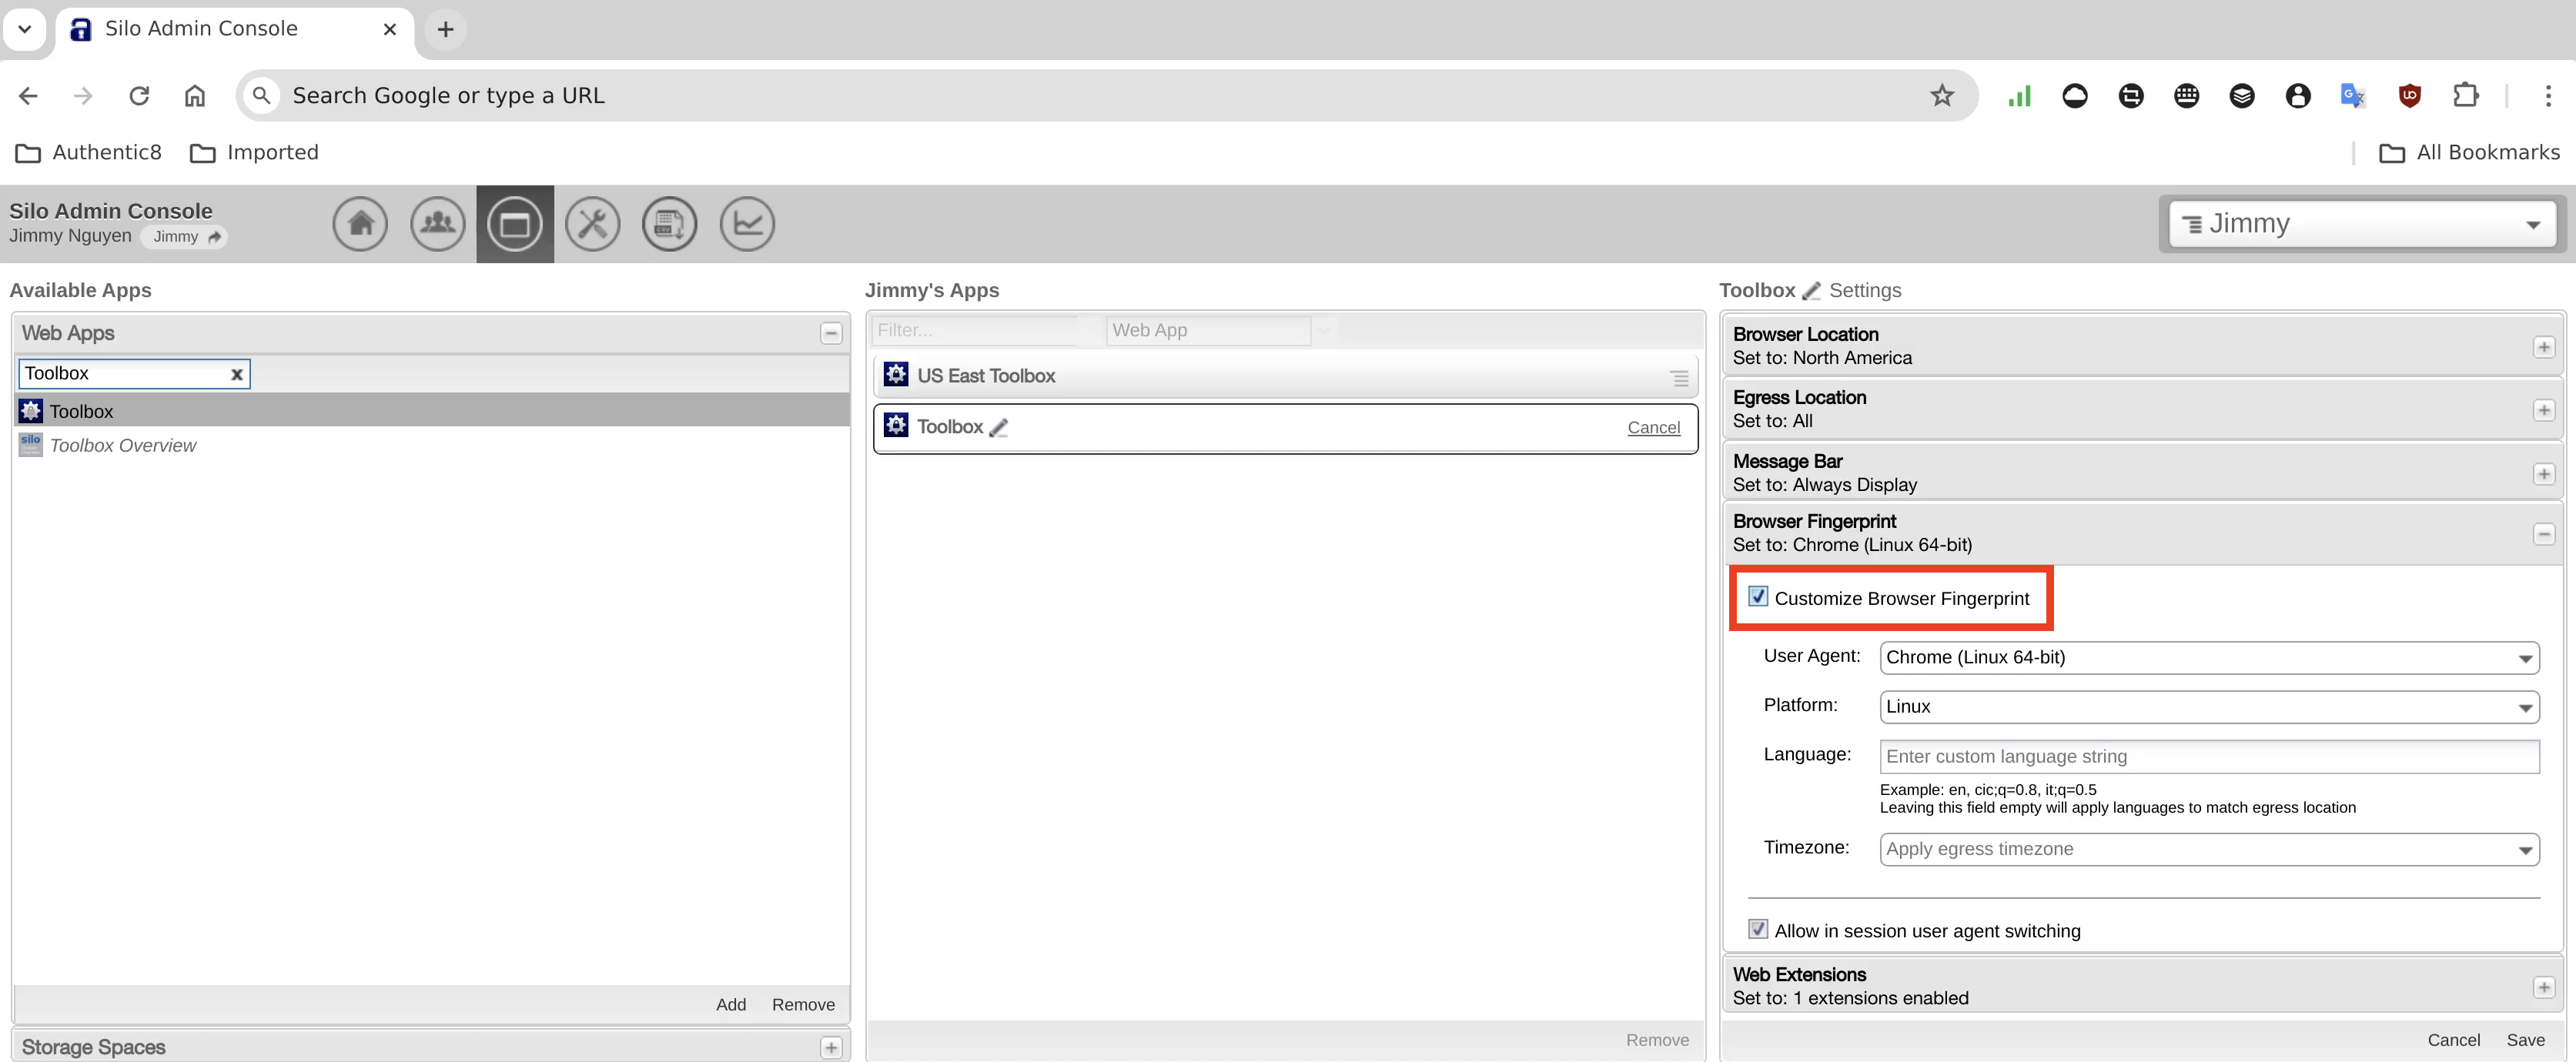
Task: Open the Users group icon
Action: 437,224
